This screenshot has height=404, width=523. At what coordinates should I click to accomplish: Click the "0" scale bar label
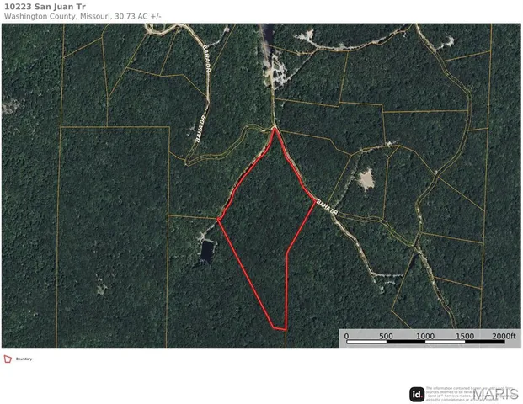pyautogui.click(x=346, y=336)
